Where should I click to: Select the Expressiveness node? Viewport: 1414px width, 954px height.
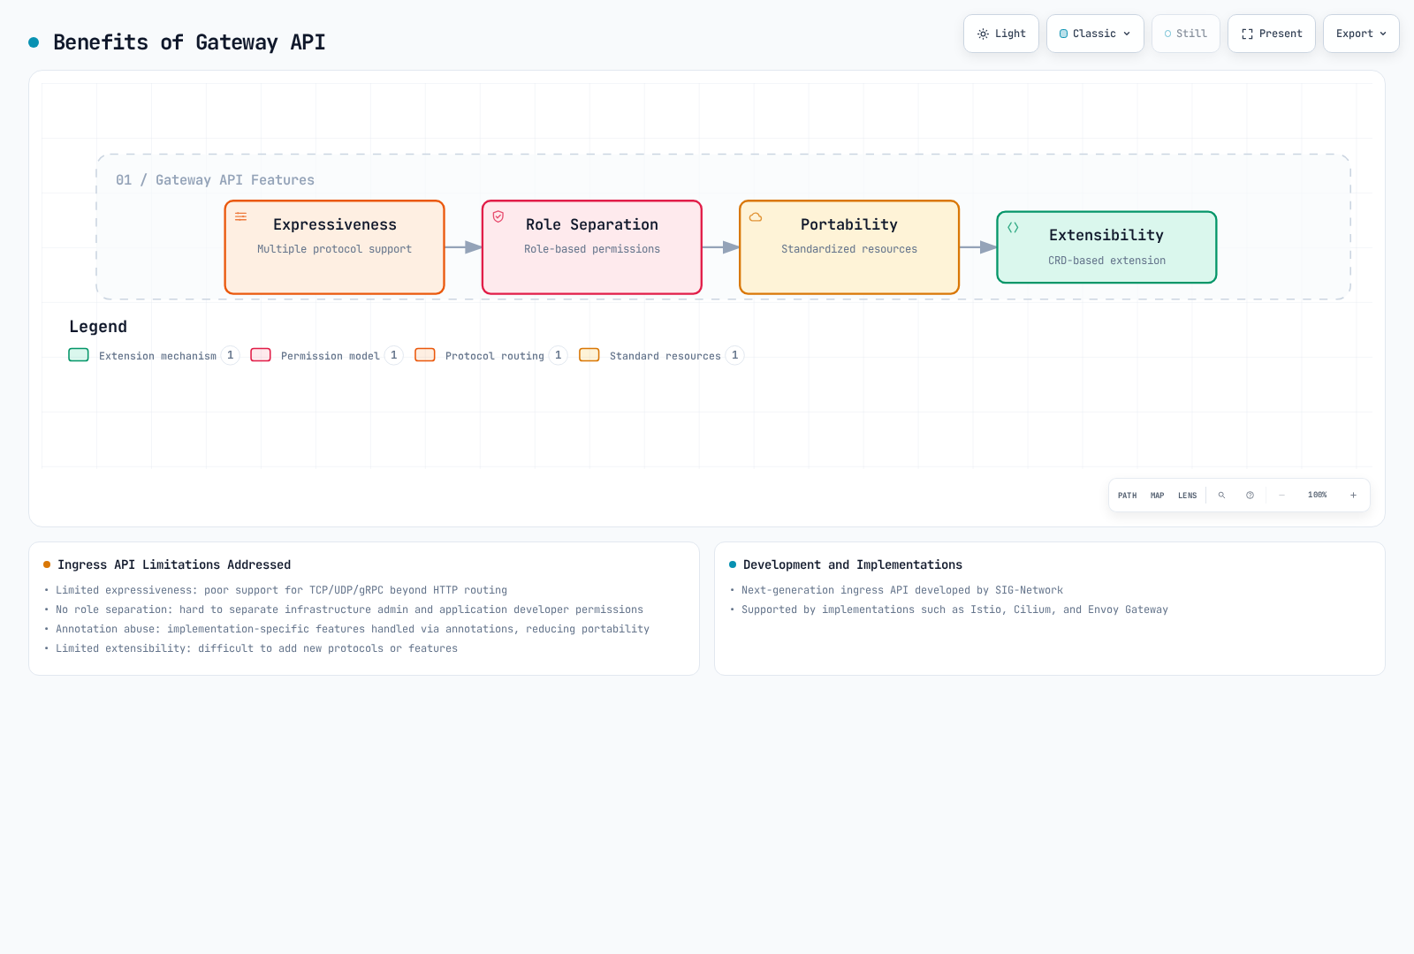334,247
